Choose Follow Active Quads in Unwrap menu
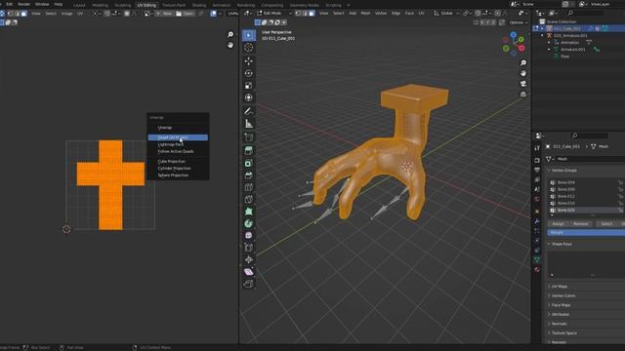 (x=178, y=152)
